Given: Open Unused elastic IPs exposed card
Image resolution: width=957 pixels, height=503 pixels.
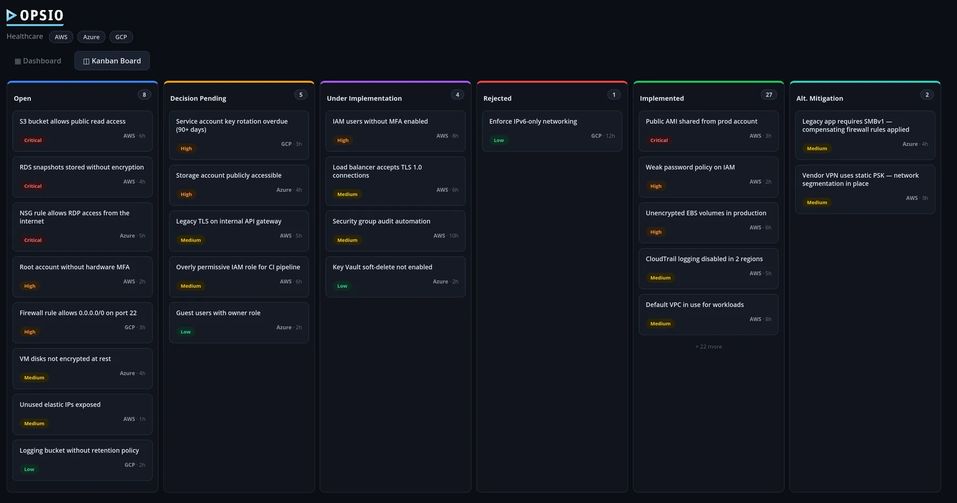Looking at the screenshot, I should tap(82, 414).
